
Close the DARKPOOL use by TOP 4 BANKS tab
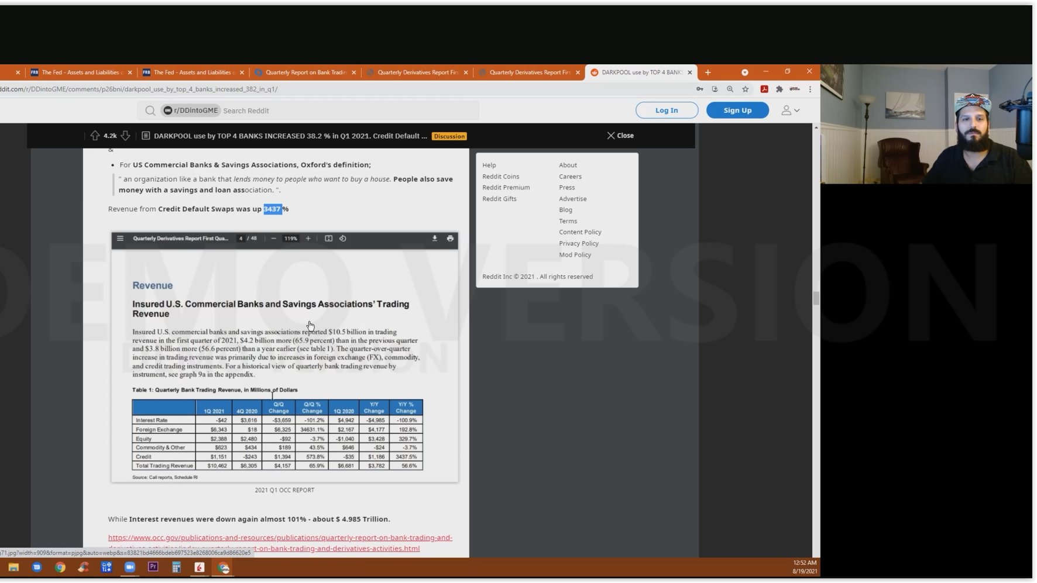point(689,73)
